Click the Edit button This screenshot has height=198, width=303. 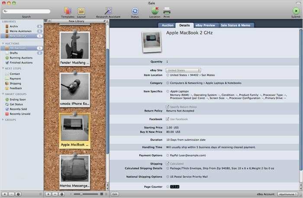115,194
